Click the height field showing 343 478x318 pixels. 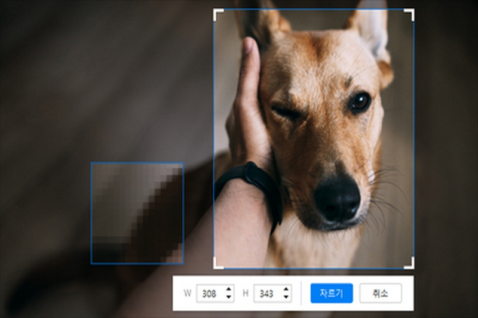[x=266, y=294]
